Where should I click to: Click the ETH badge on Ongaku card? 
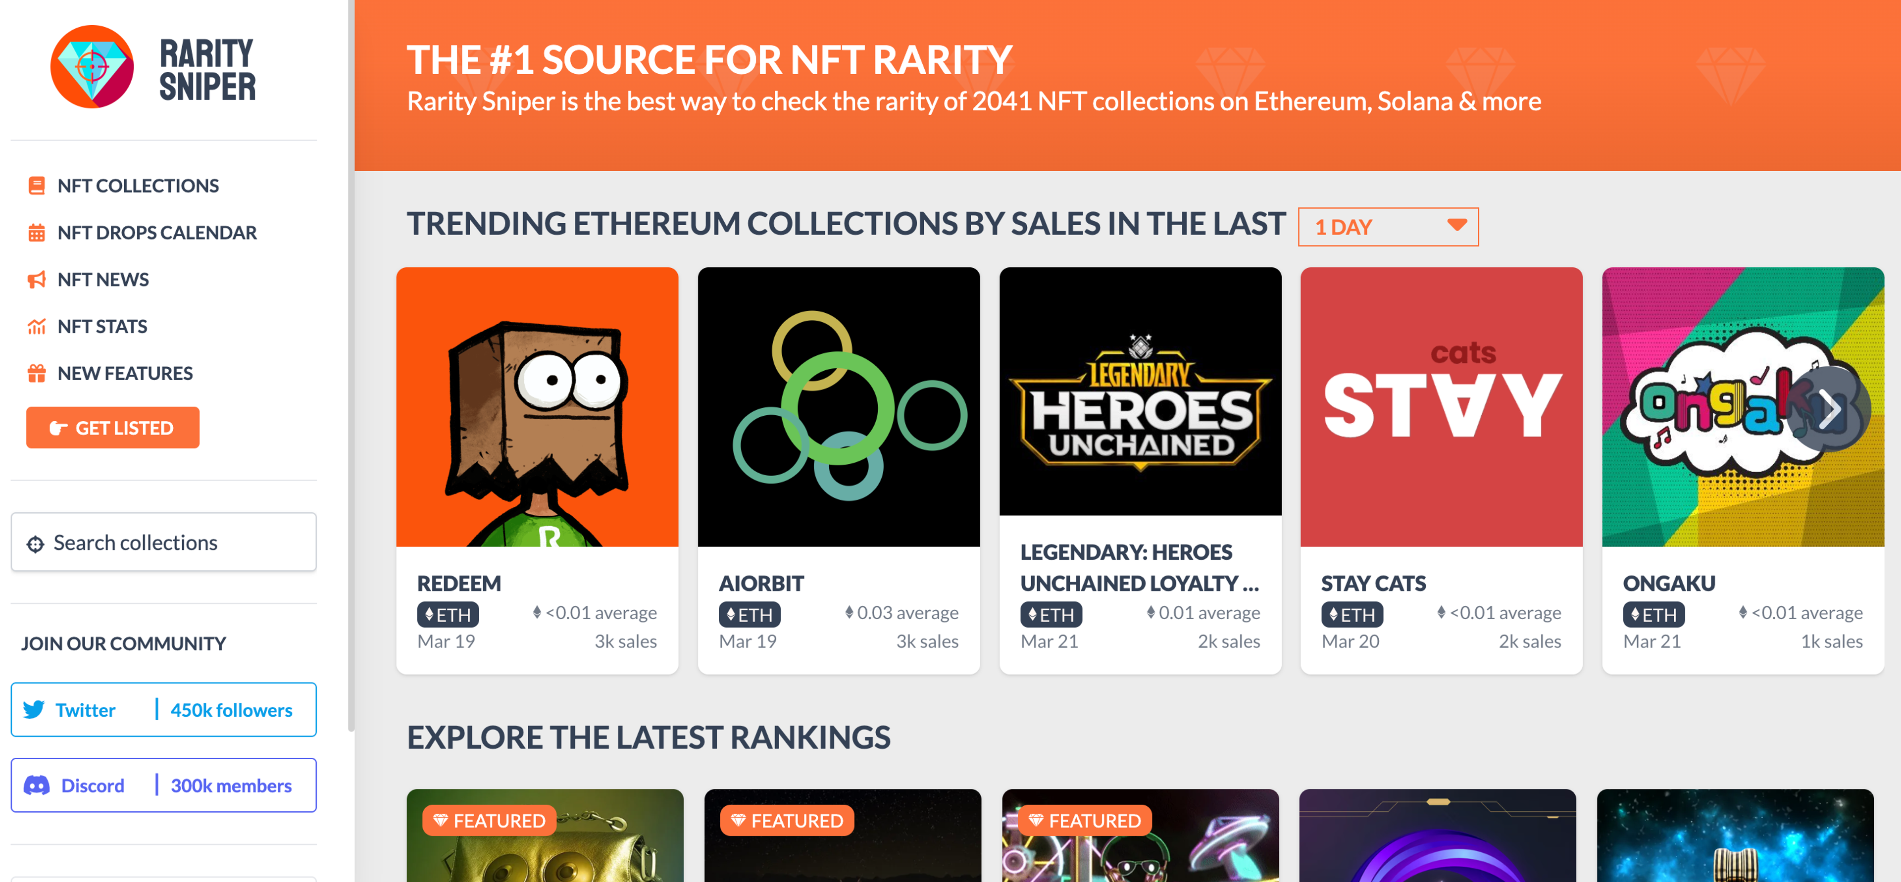1654,614
